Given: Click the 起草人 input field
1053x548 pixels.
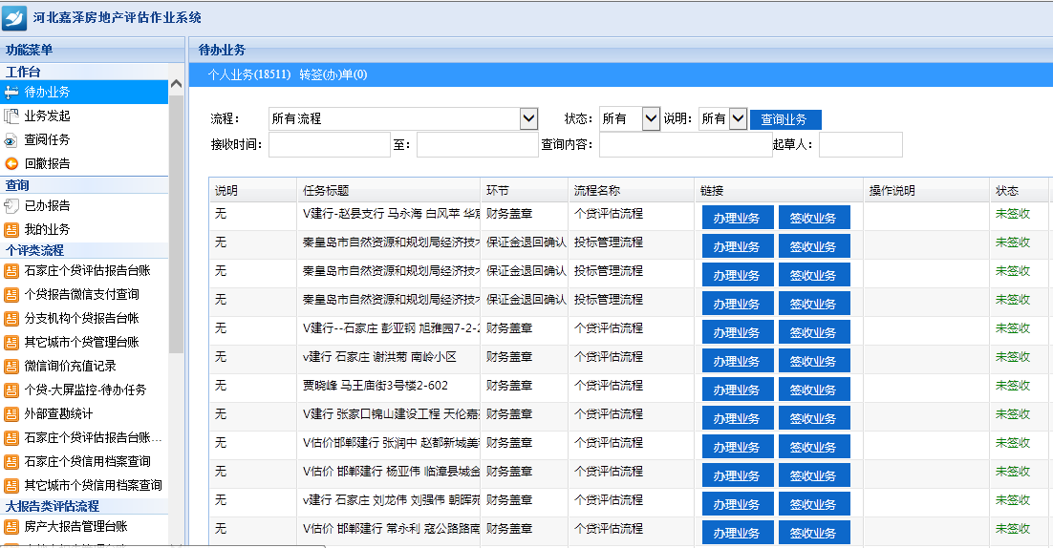Looking at the screenshot, I should [860, 144].
